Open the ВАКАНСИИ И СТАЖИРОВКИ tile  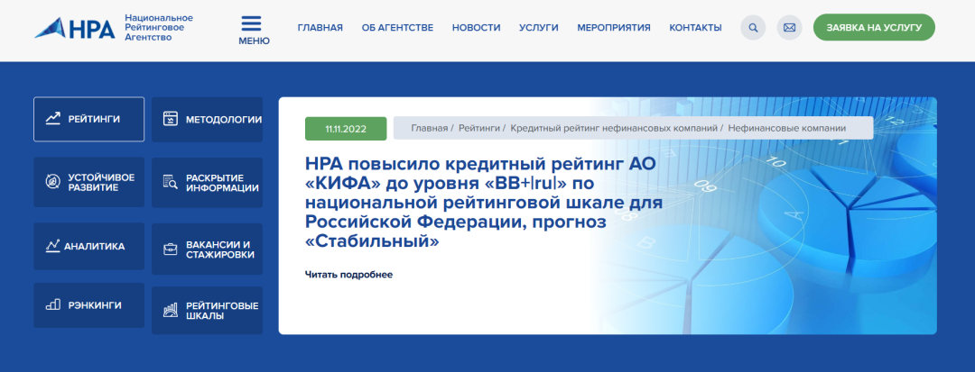(207, 249)
